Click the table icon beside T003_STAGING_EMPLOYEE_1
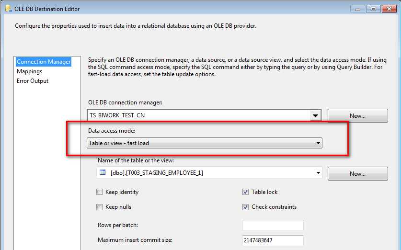401x250 pixels. point(102,173)
